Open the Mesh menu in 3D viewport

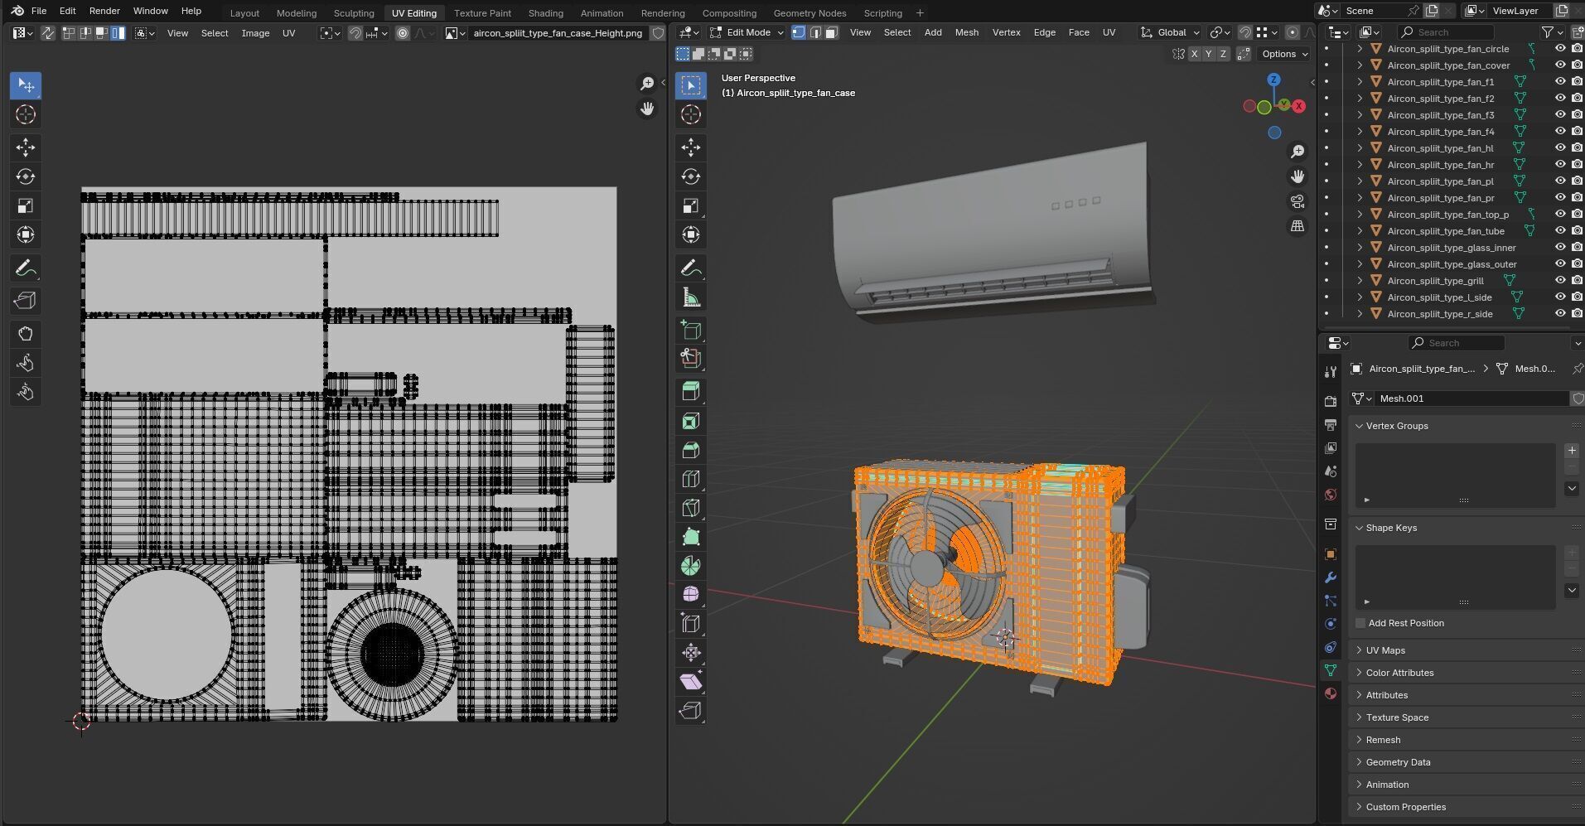point(966,32)
